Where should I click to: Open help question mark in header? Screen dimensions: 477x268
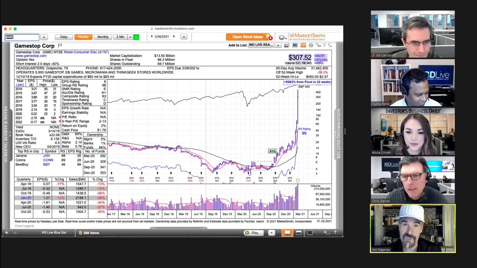(324, 45)
